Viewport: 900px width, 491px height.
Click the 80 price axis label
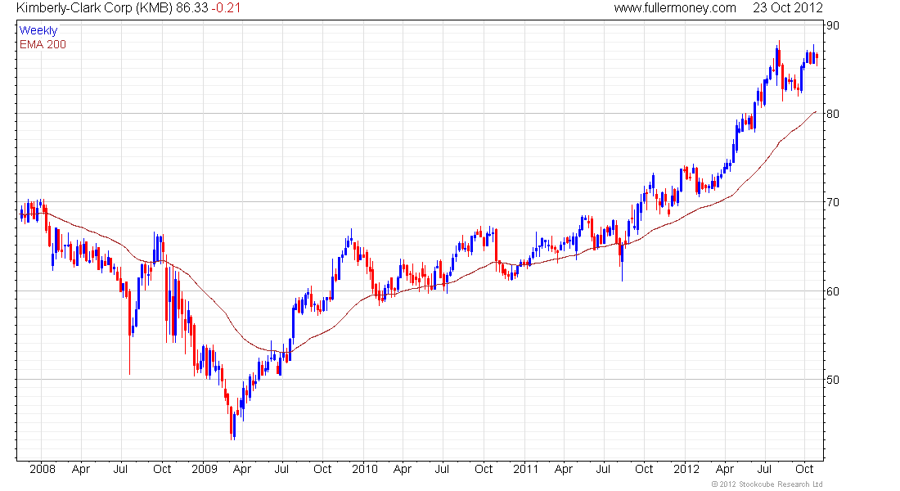[x=832, y=115]
